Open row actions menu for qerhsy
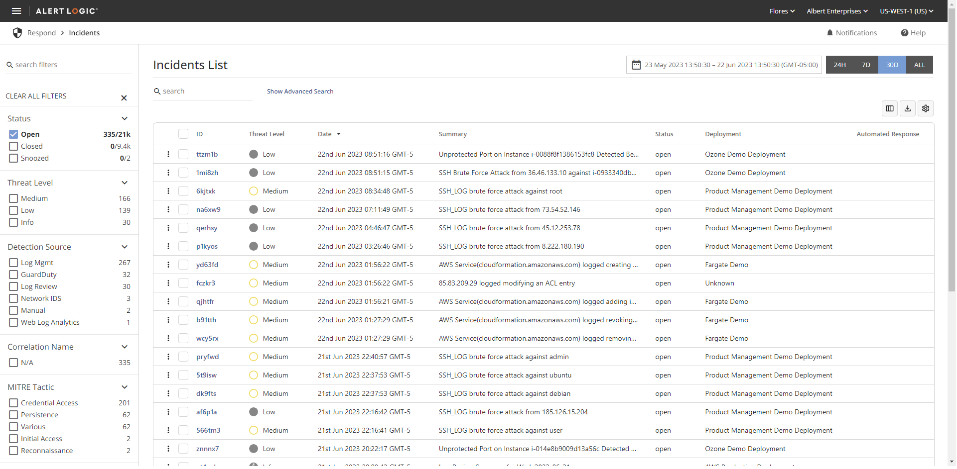 [168, 228]
